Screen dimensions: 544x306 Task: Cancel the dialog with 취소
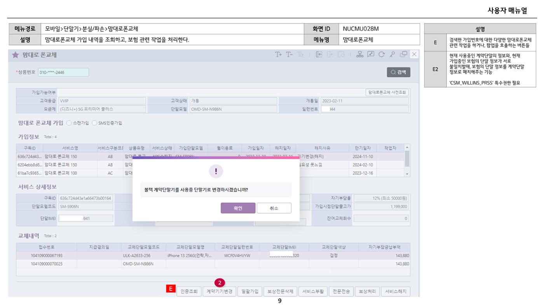click(x=274, y=208)
